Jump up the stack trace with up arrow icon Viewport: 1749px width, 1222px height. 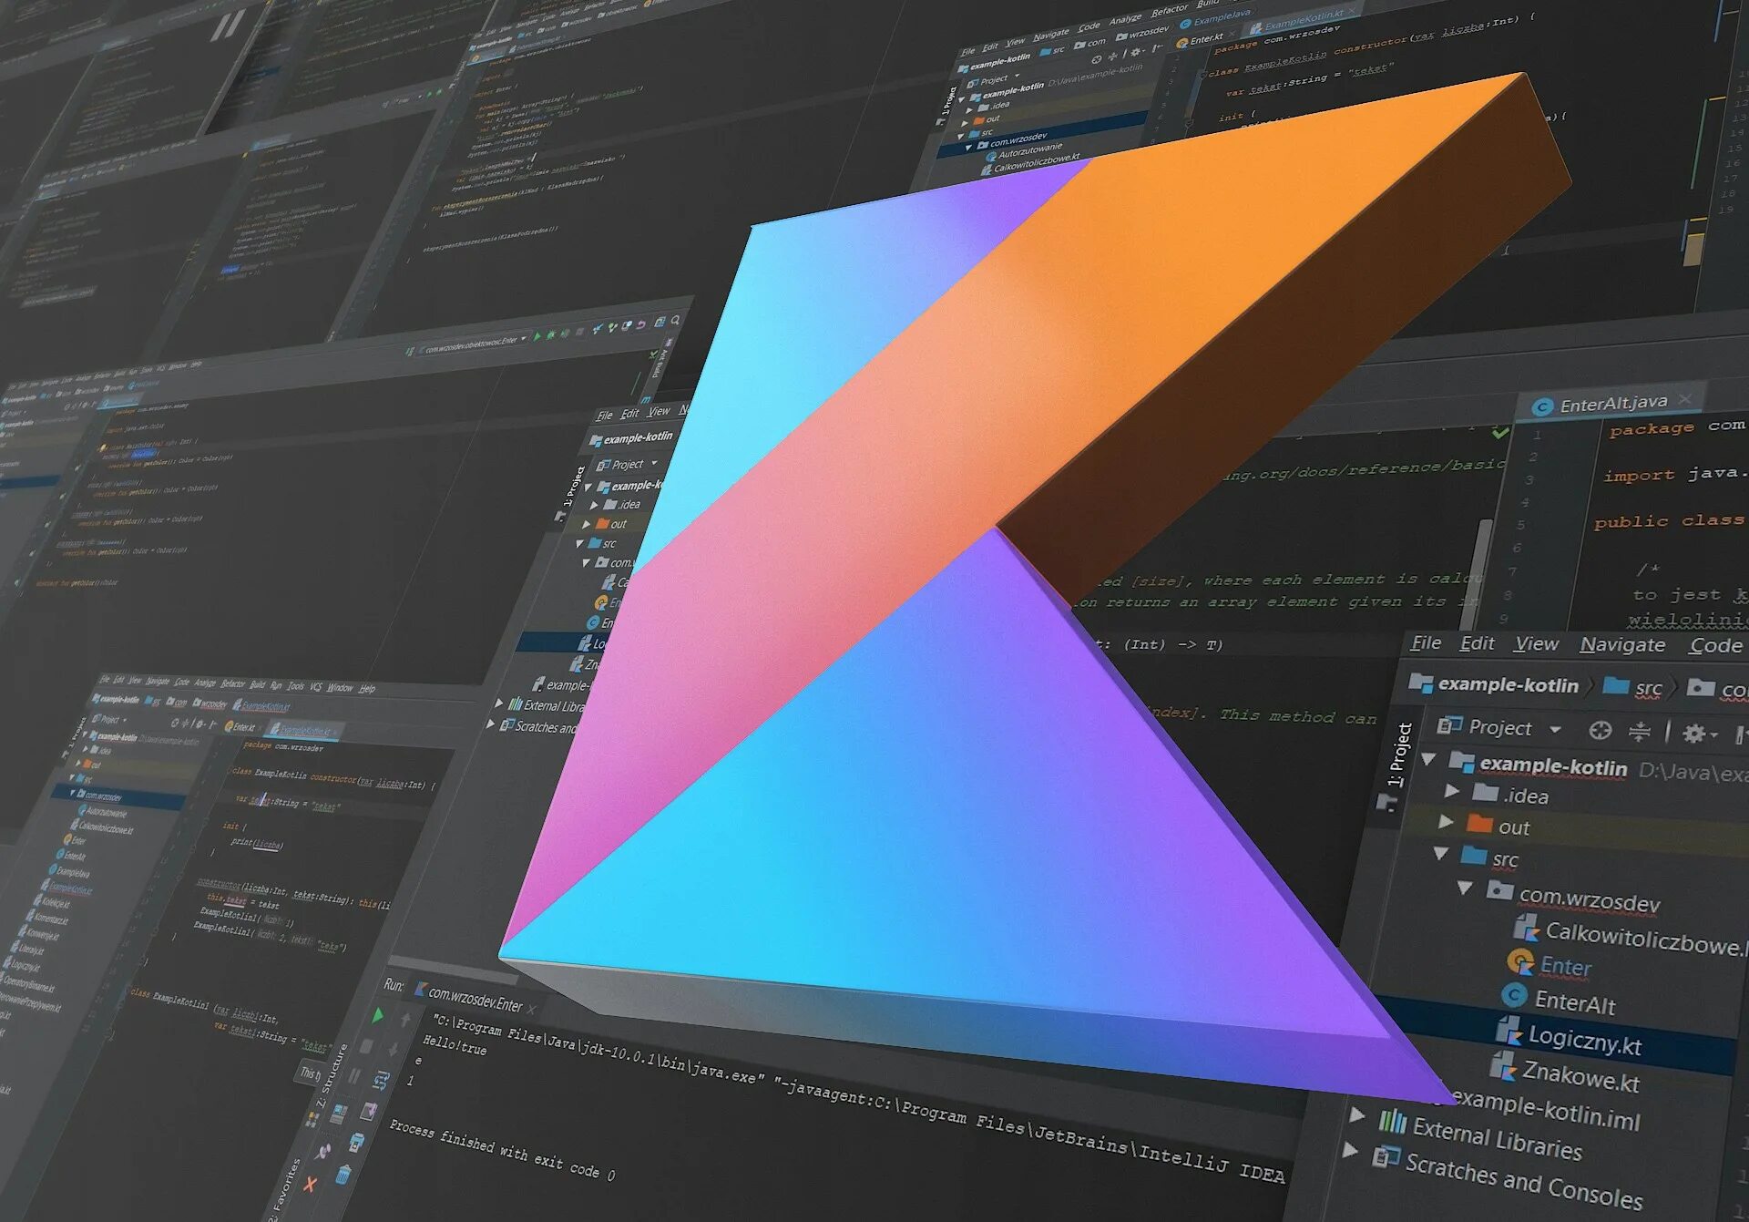coord(405,1020)
